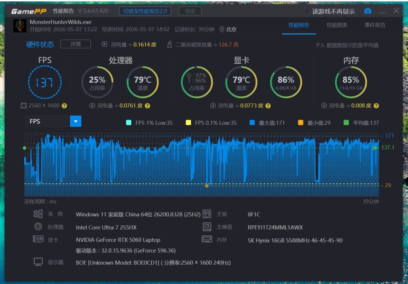
Task: Click the motherboard icon beside 主板
Action: click(x=207, y=214)
